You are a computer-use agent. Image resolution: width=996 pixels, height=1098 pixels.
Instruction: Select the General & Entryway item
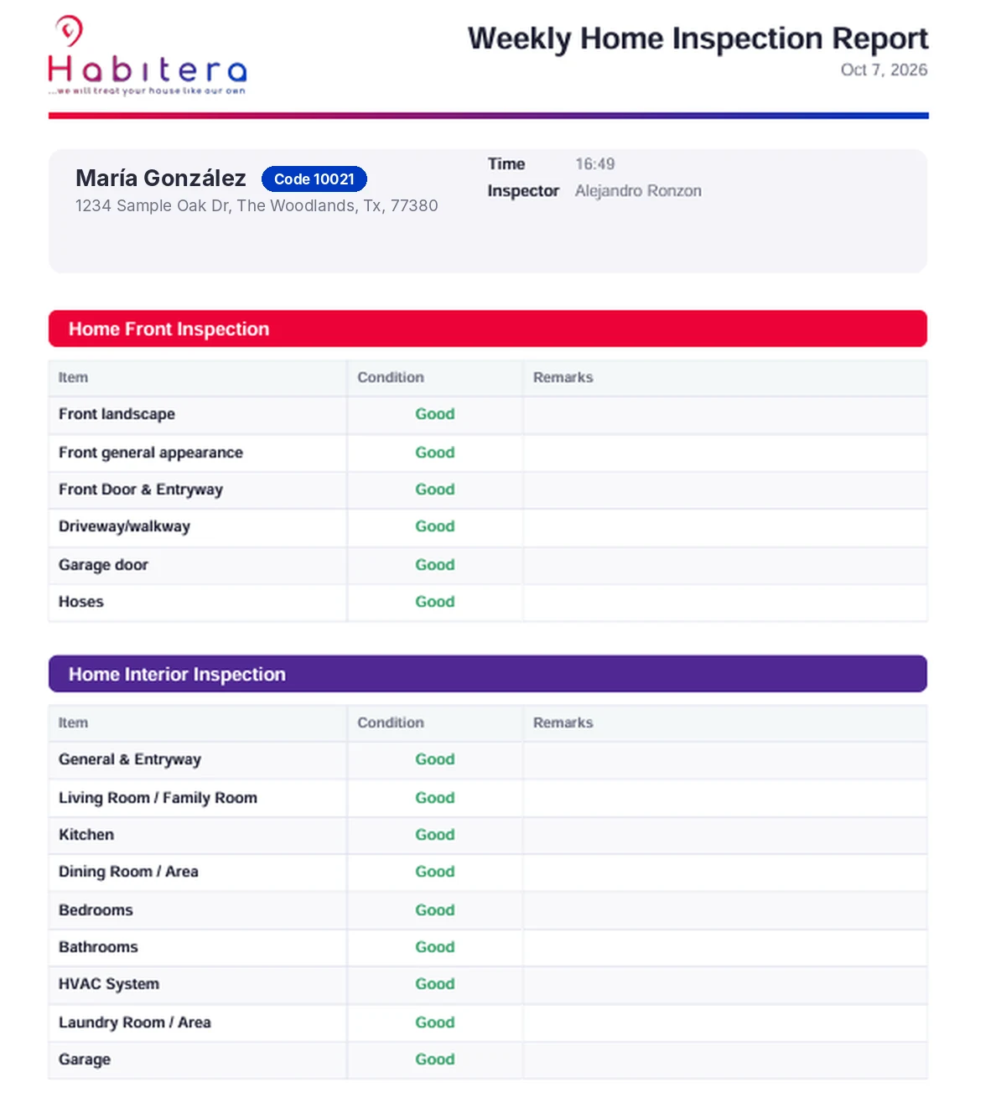pyautogui.click(x=130, y=759)
